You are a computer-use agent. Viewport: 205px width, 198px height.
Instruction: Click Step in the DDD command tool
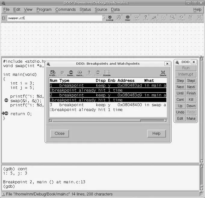180,81
